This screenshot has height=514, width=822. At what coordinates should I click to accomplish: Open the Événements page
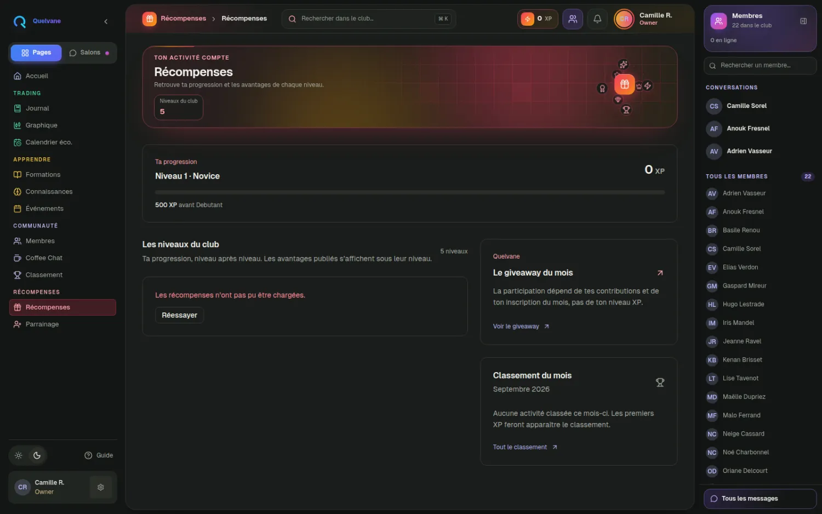pyautogui.click(x=62, y=209)
